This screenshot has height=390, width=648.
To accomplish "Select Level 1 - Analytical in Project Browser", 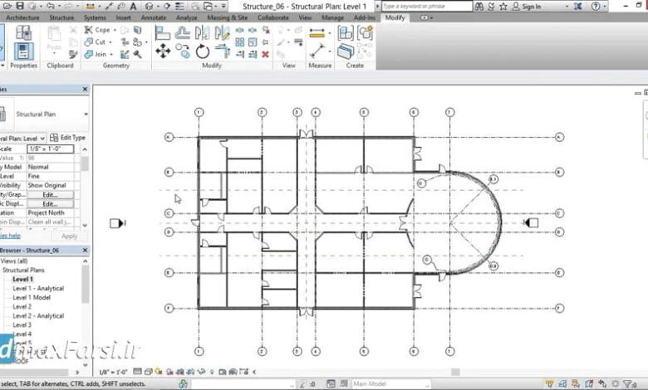I will 38,289.
